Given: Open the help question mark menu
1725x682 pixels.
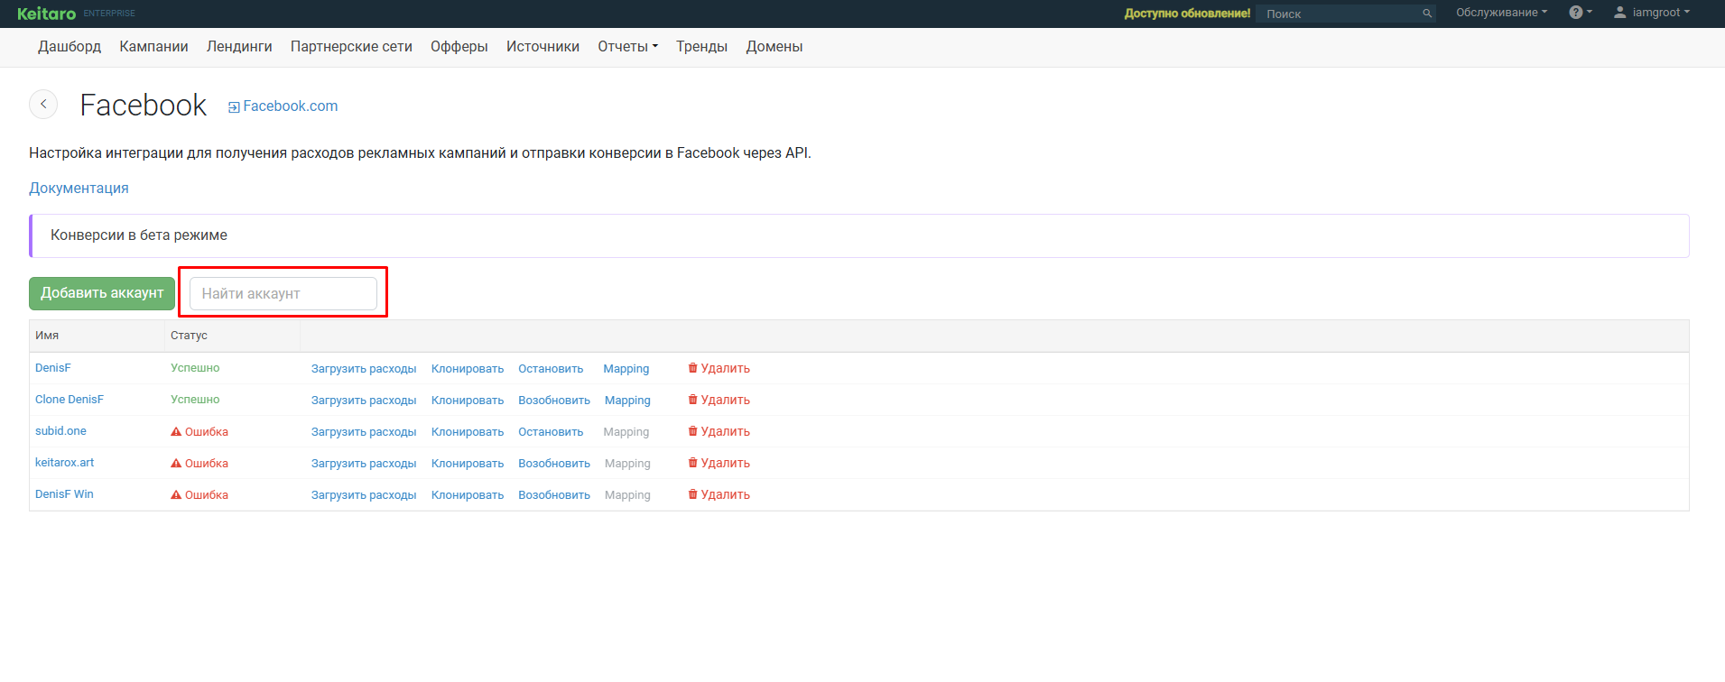Looking at the screenshot, I should [x=1581, y=13].
